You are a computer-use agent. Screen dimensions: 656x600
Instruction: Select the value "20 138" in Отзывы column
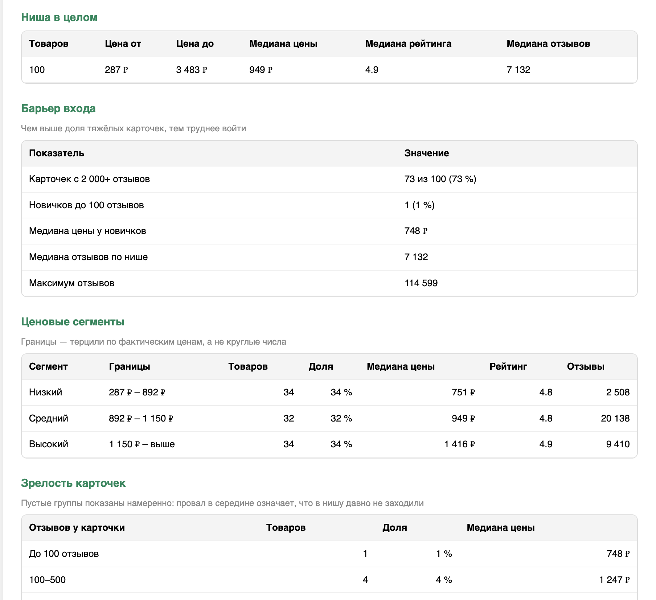click(x=615, y=419)
